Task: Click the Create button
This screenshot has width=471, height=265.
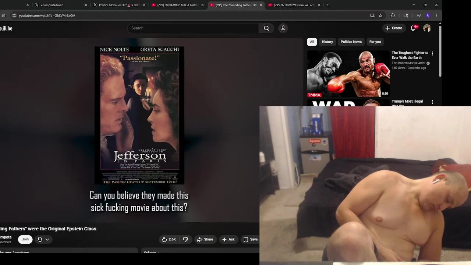Action: tap(394, 28)
